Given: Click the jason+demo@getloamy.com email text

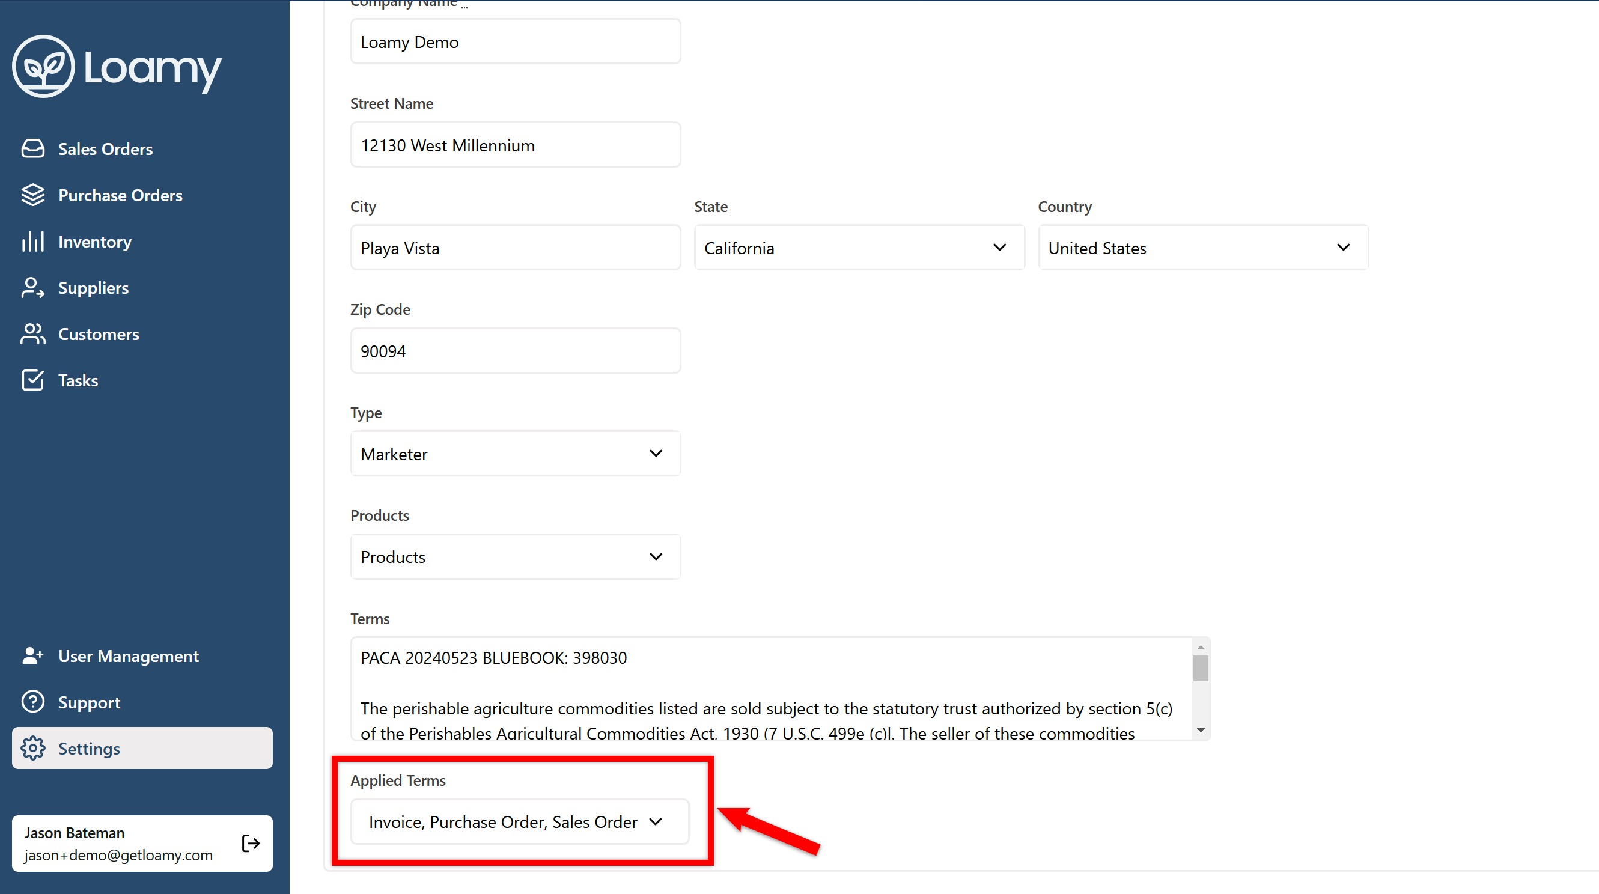Looking at the screenshot, I should click(118, 855).
